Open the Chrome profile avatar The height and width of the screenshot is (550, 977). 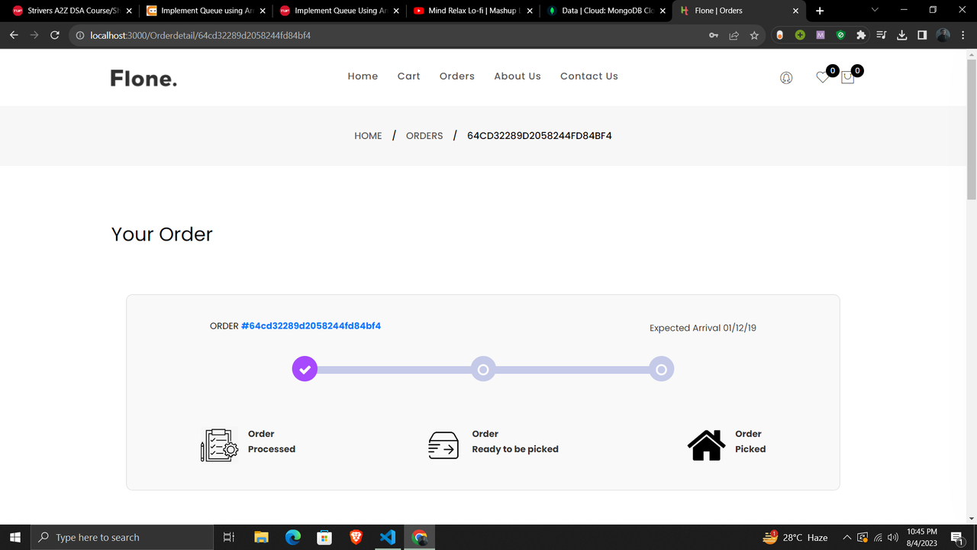click(943, 35)
